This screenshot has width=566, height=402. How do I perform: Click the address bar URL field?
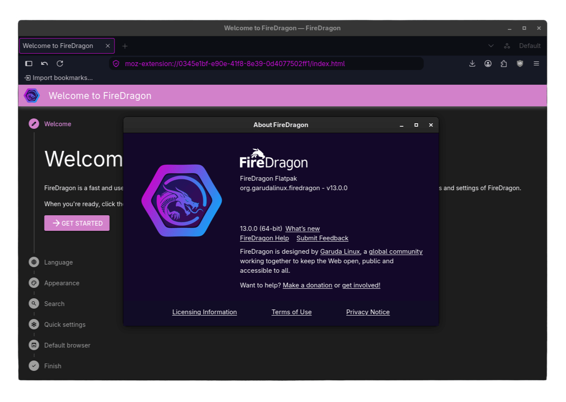(x=266, y=64)
